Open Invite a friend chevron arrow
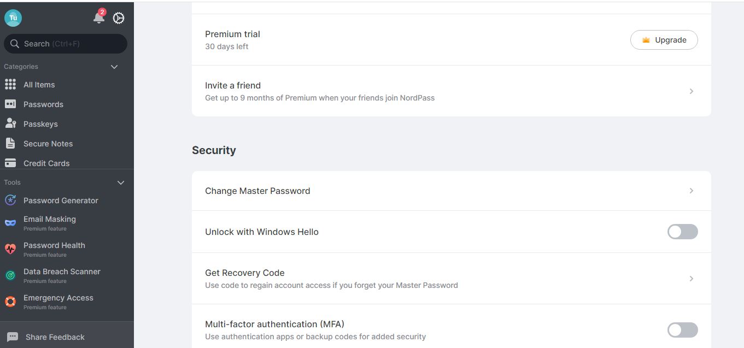The image size is (744, 348). click(692, 91)
